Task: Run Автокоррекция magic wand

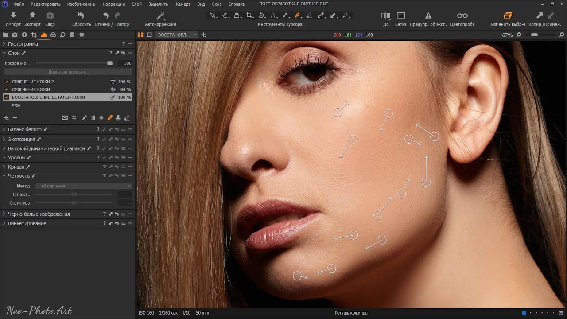Action: 160,16
